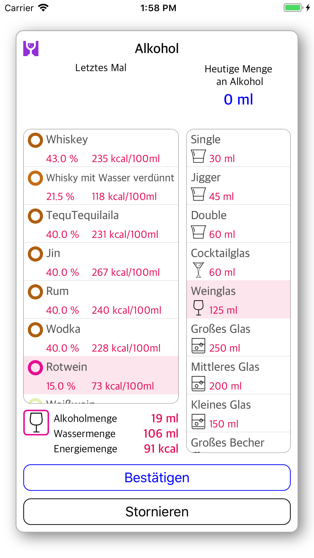Select the Rotwein radio circle

click(35, 368)
